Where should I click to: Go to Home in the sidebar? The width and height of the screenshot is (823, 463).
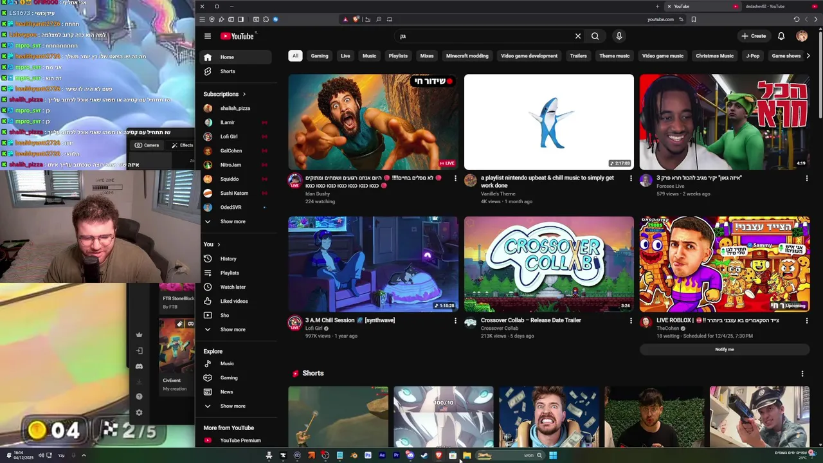(x=236, y=57)
